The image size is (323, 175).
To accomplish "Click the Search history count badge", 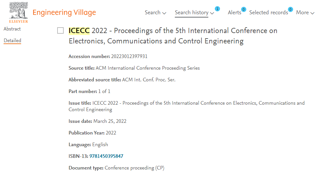I will pos(217,9).
